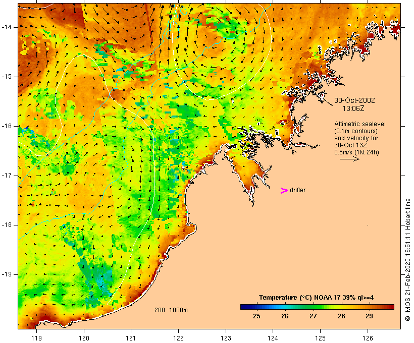Click the 124 longitude axis label

[273, 338]
